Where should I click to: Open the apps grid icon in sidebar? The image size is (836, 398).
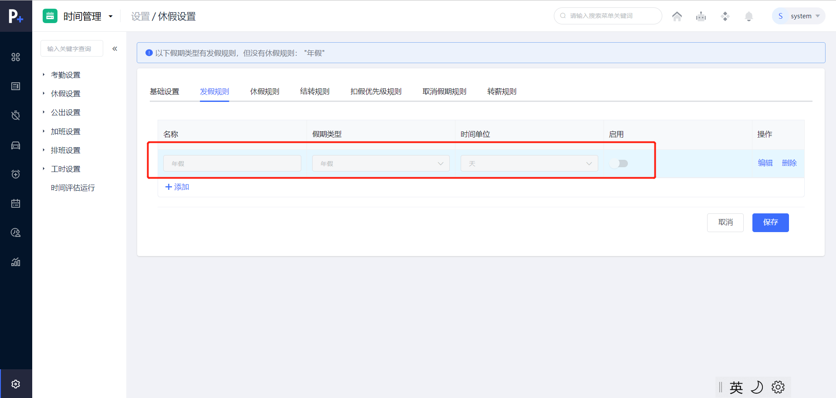[x=16, y=57]
